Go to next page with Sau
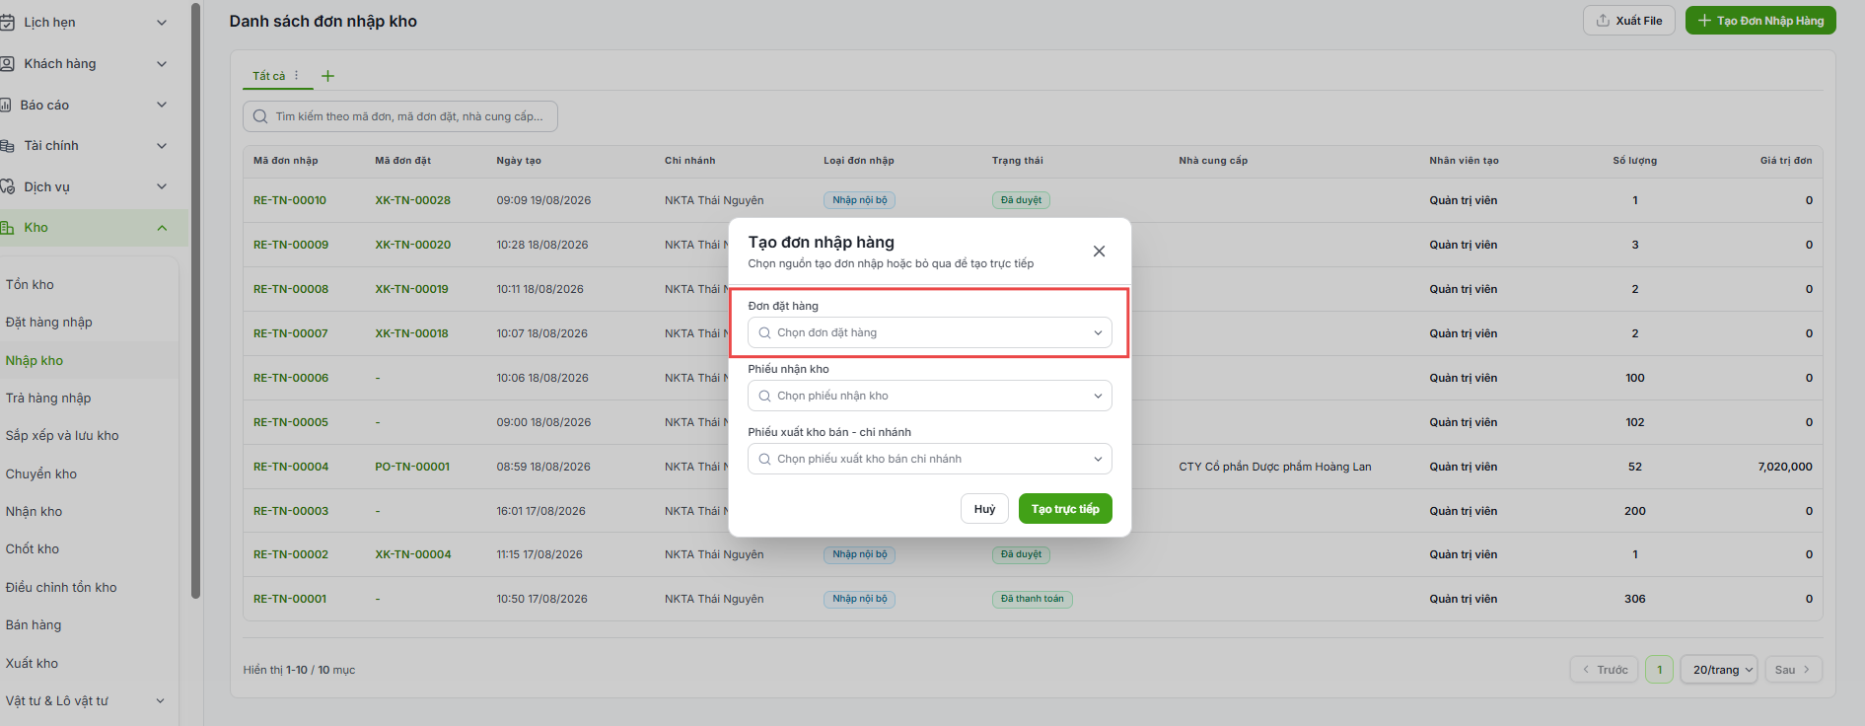 tap(1793, 670)
